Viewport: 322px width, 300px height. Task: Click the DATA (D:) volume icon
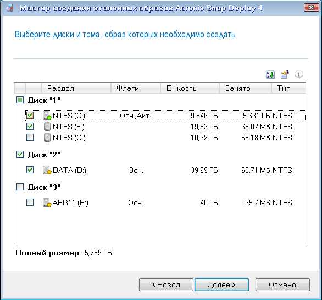click(47, 170)
